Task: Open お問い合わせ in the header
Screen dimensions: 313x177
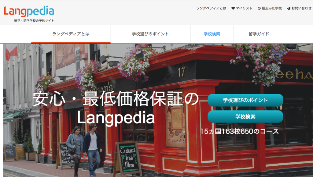Action: click(x=301, y=8)
